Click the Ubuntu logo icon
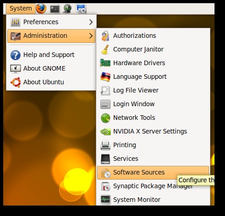 (x=16, y=82)
